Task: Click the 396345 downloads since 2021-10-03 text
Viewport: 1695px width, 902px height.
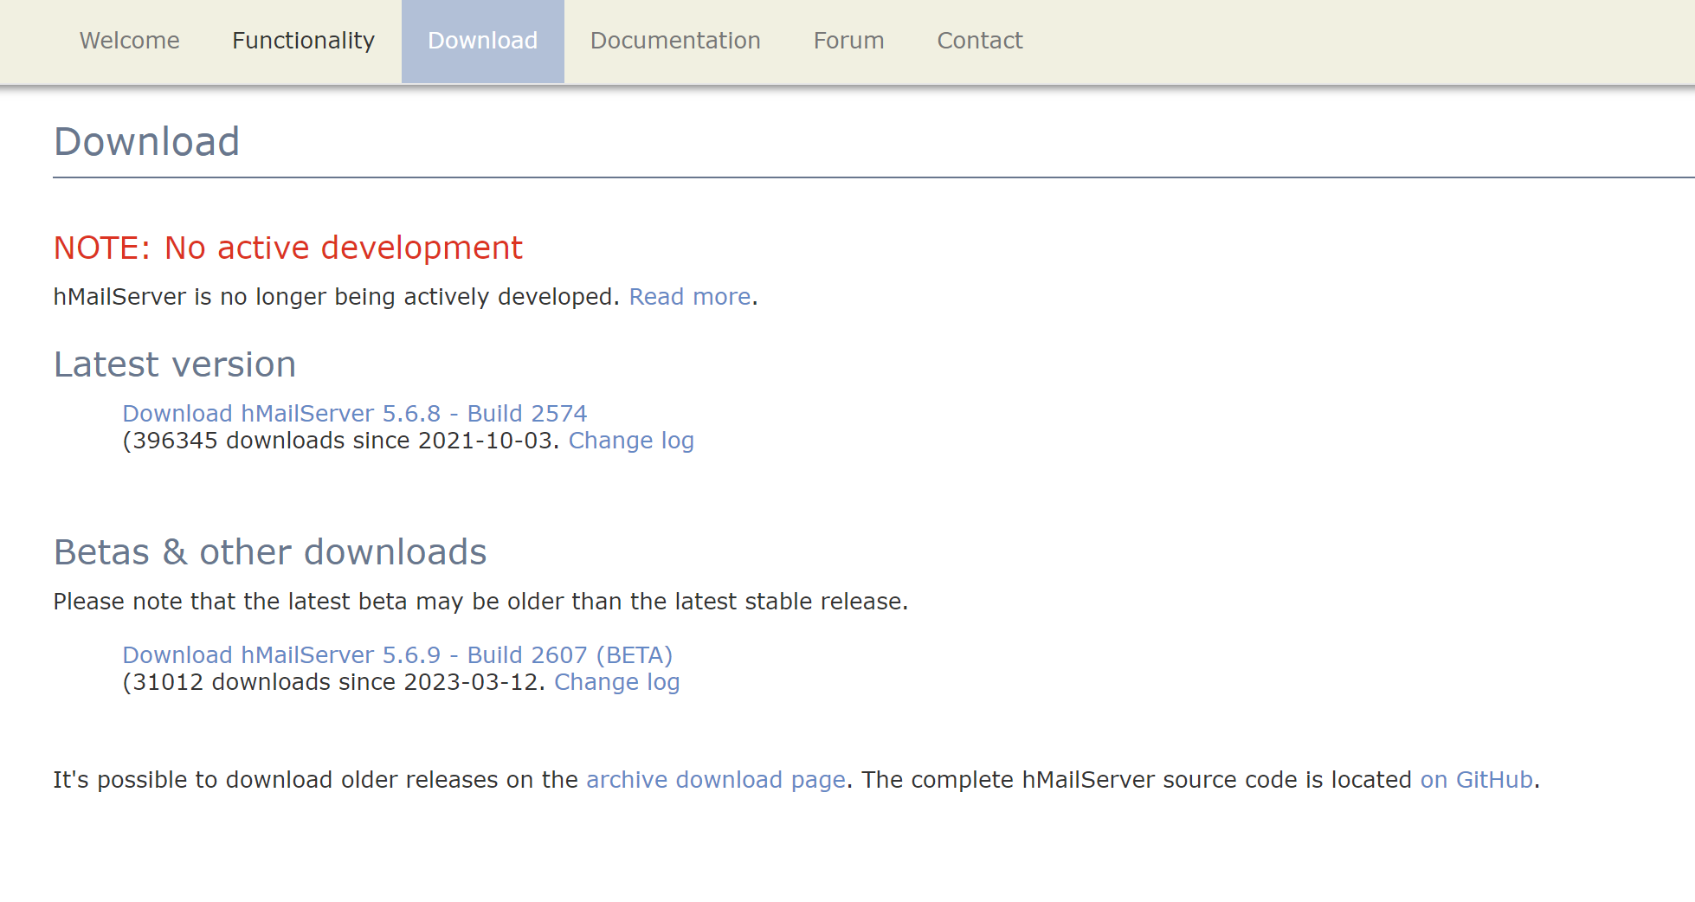Action: tap(342, 441)
